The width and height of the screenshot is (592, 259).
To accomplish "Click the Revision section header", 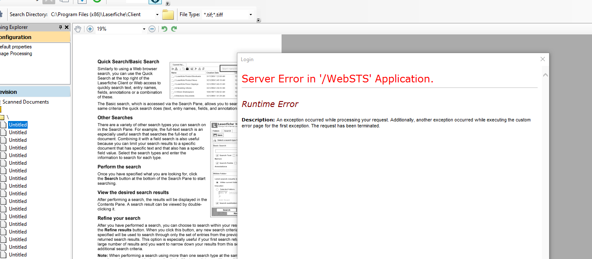I will point(35,92).
